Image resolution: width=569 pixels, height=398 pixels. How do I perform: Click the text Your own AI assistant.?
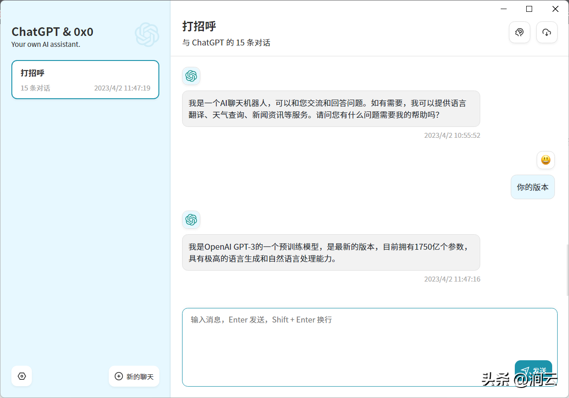(x=46, y=45)
